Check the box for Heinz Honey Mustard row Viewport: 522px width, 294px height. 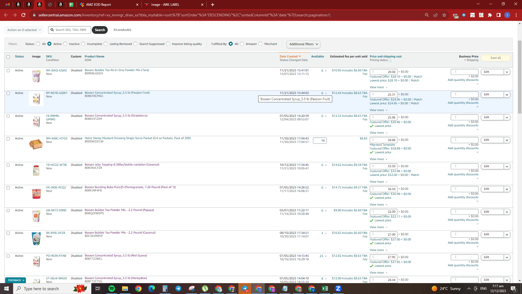pos(8,139)
